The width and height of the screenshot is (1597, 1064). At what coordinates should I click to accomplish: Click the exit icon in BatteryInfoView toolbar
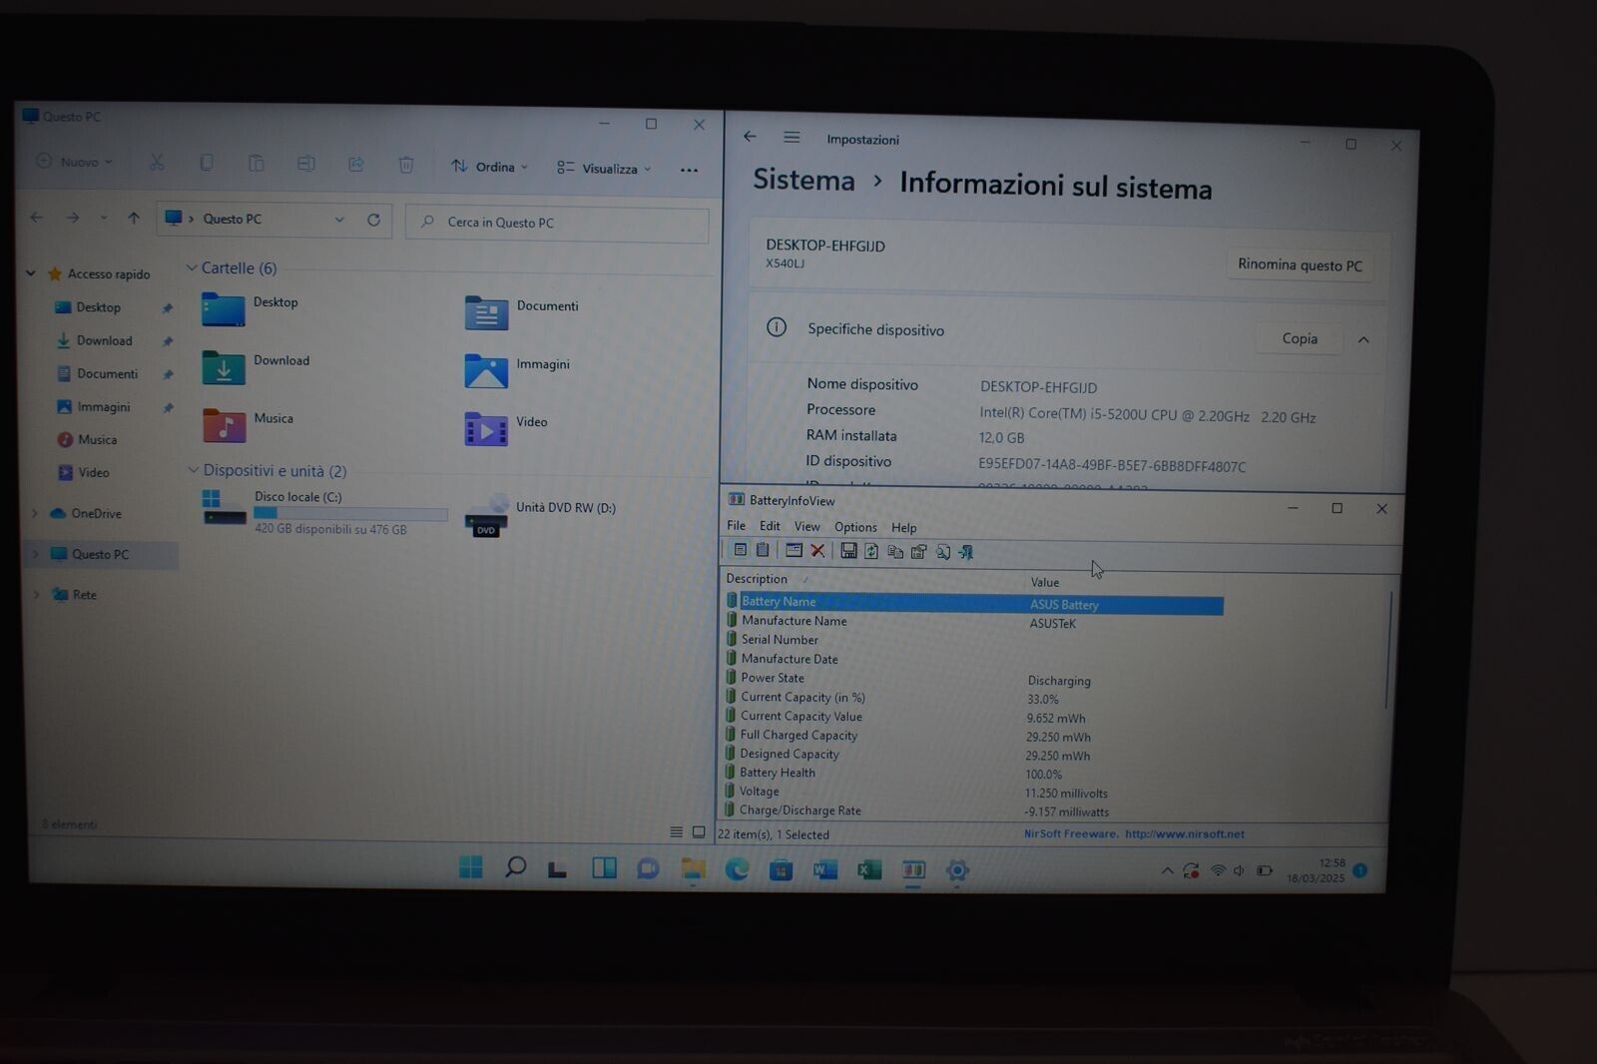click(x=965, y=552)
